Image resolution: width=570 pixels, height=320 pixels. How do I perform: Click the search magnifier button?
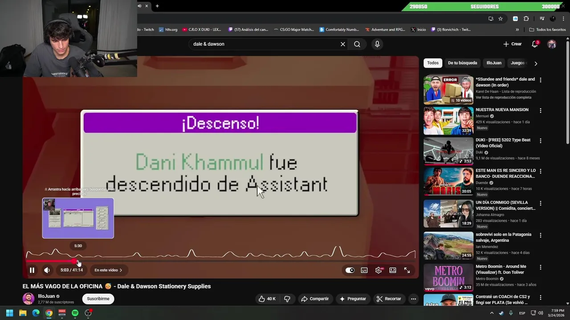(357, 44)
